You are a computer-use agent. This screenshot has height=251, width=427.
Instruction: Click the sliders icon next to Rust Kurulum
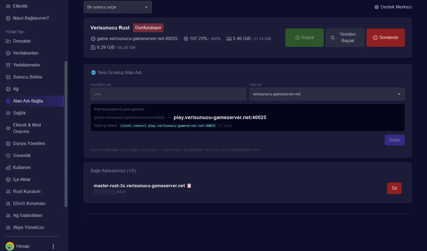point(8,191)
